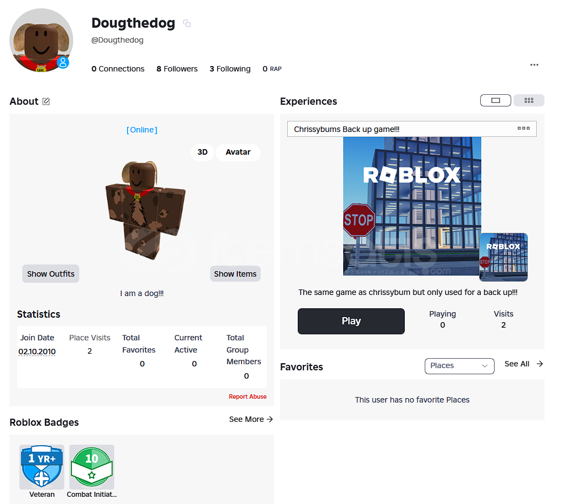This screenshot has width=570, height=504.
Task: Show the avatar outfits
Action: (x=50, y=274)
